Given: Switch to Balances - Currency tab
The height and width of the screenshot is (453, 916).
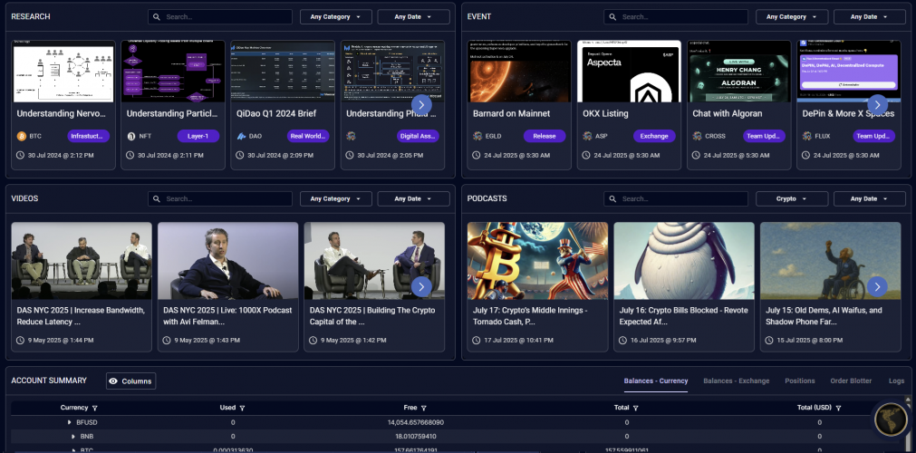Looking at the screenshot, I should click(655, 381).
